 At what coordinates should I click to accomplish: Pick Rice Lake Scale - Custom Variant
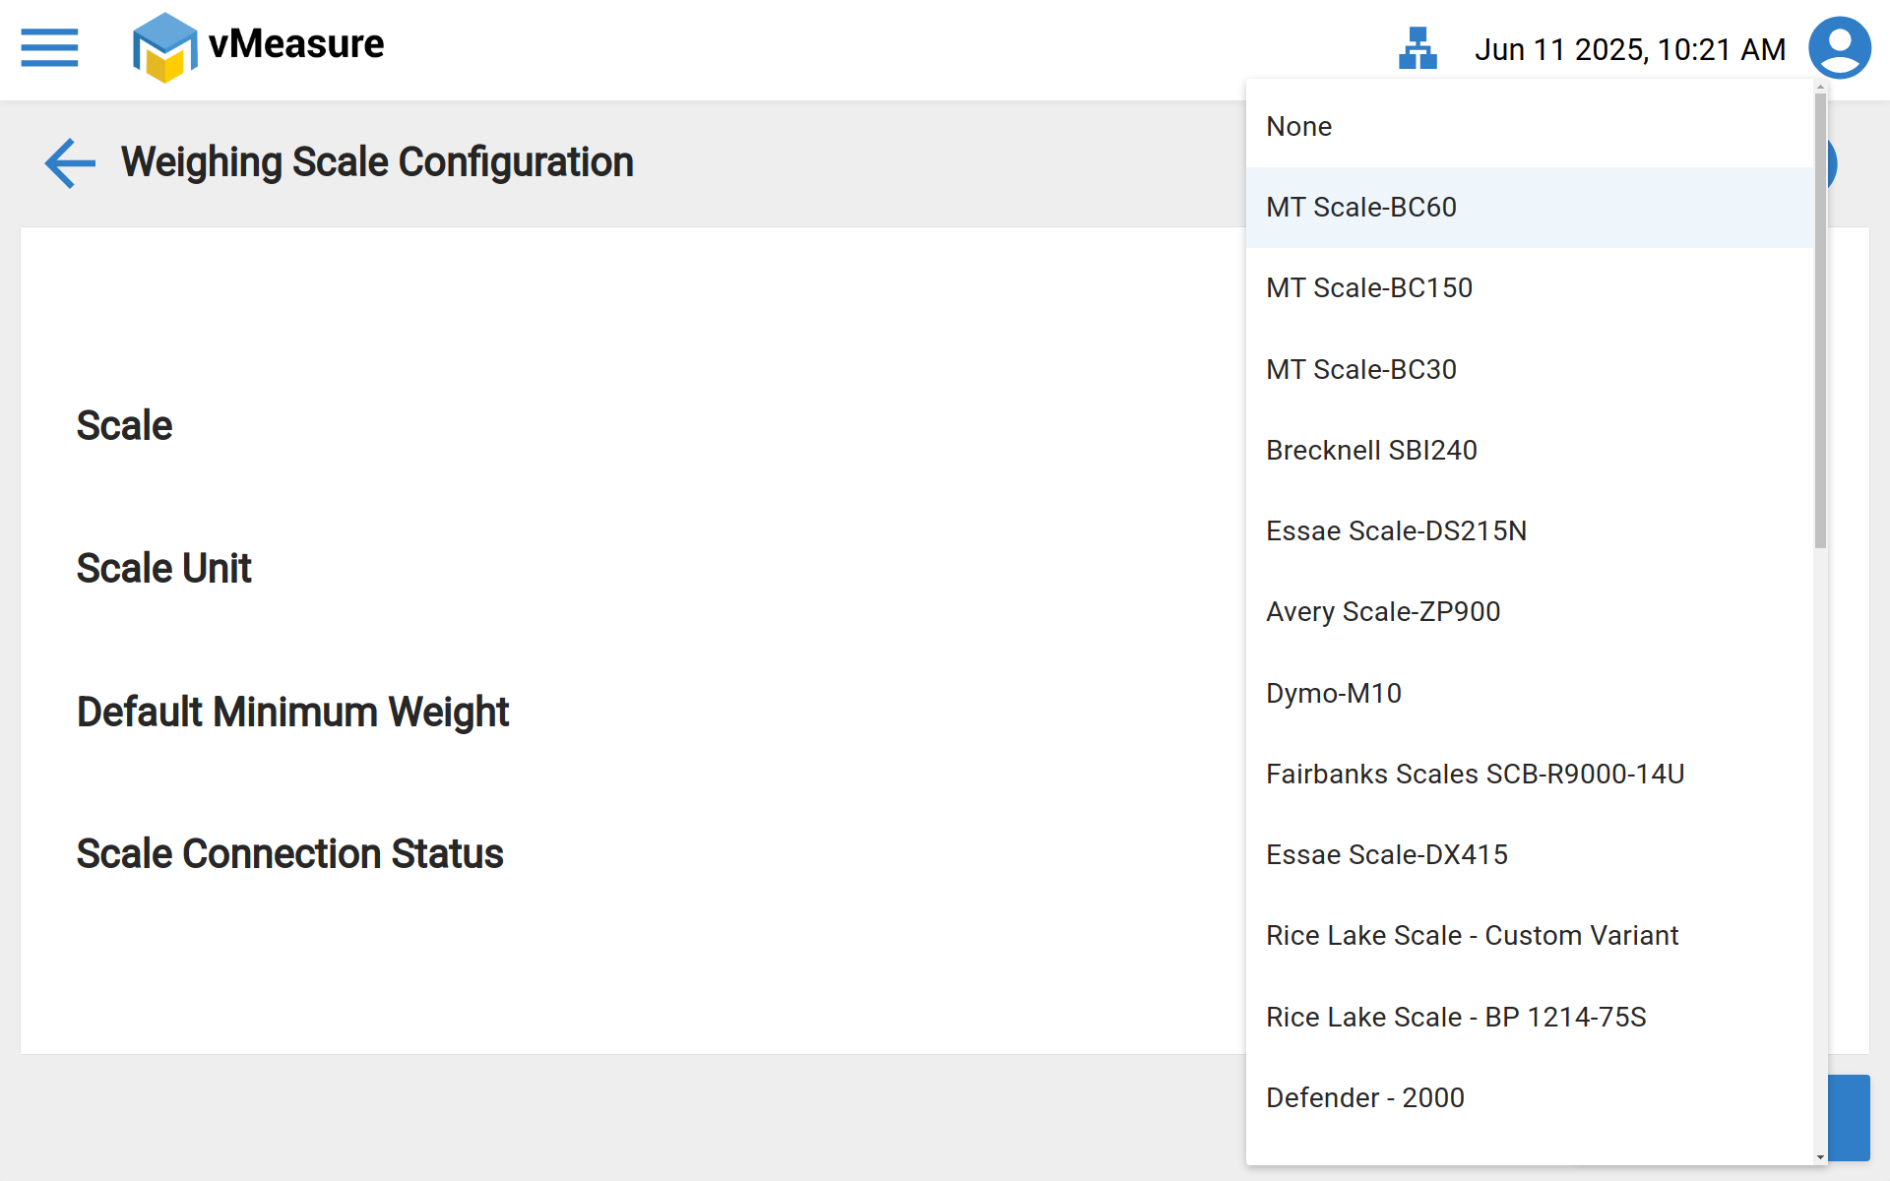1471,935
